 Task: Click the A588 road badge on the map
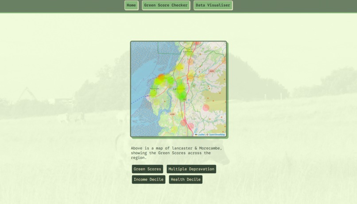(172, 114)
